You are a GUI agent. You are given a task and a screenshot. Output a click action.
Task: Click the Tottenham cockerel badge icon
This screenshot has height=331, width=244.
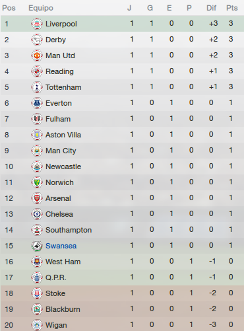pyautogui.click(x=37, y=87)
